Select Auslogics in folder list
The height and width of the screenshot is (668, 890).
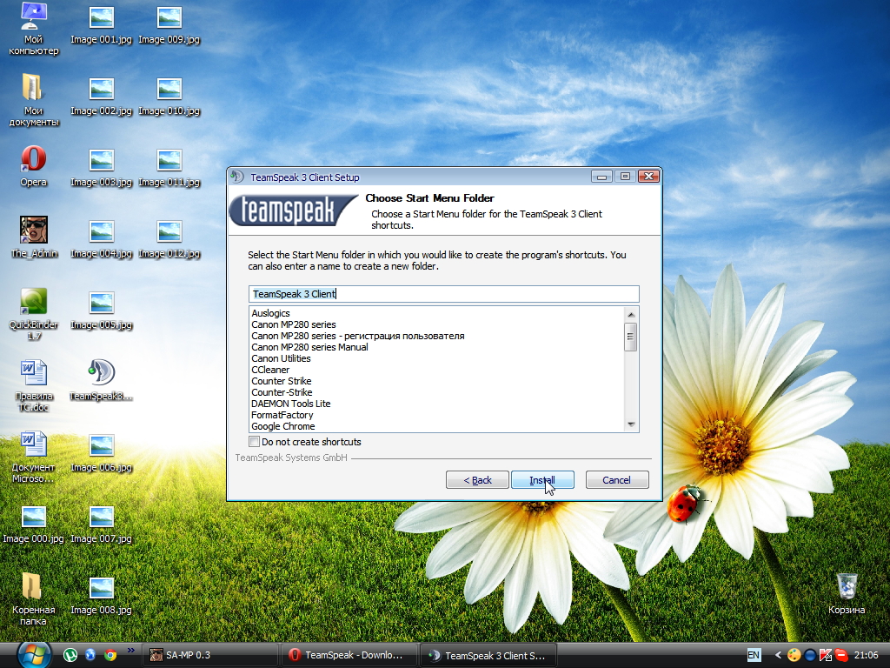point(271,313)
